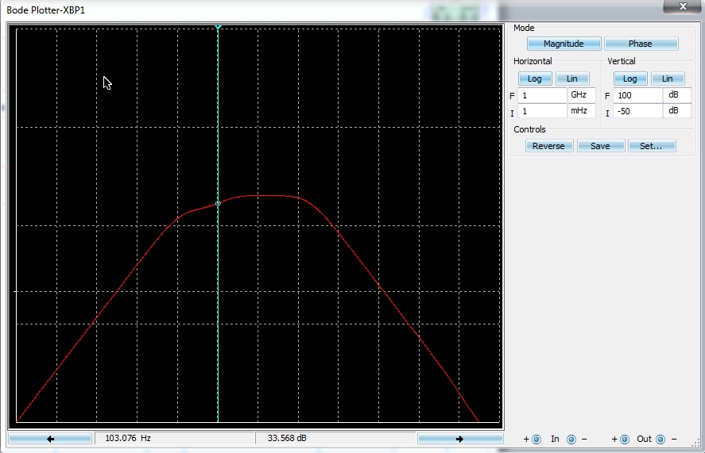The width and height of the screenshot is (705, 453).
Task: Open the mHz unit selector for horizontal initial
Action: click(581, 111)
